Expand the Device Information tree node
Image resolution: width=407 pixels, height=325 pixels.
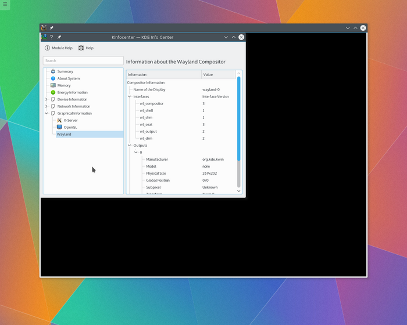tap(46, 99)
